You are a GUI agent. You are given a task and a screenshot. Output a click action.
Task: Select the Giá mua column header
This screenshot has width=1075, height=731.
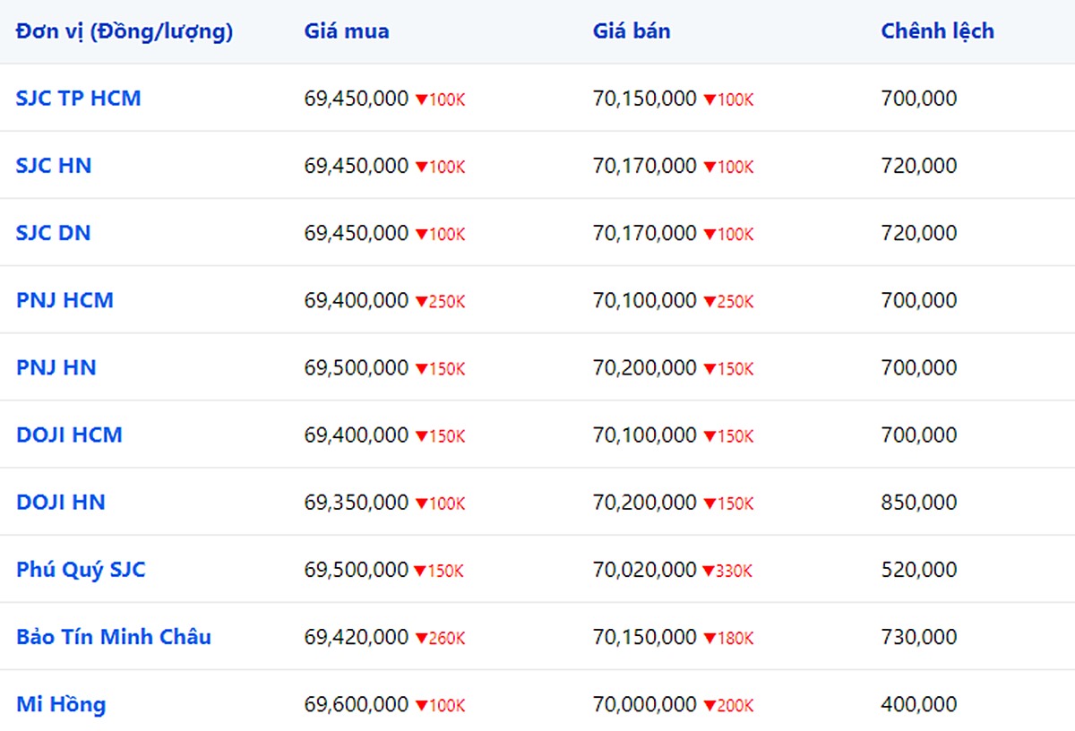tap(347, 31)
